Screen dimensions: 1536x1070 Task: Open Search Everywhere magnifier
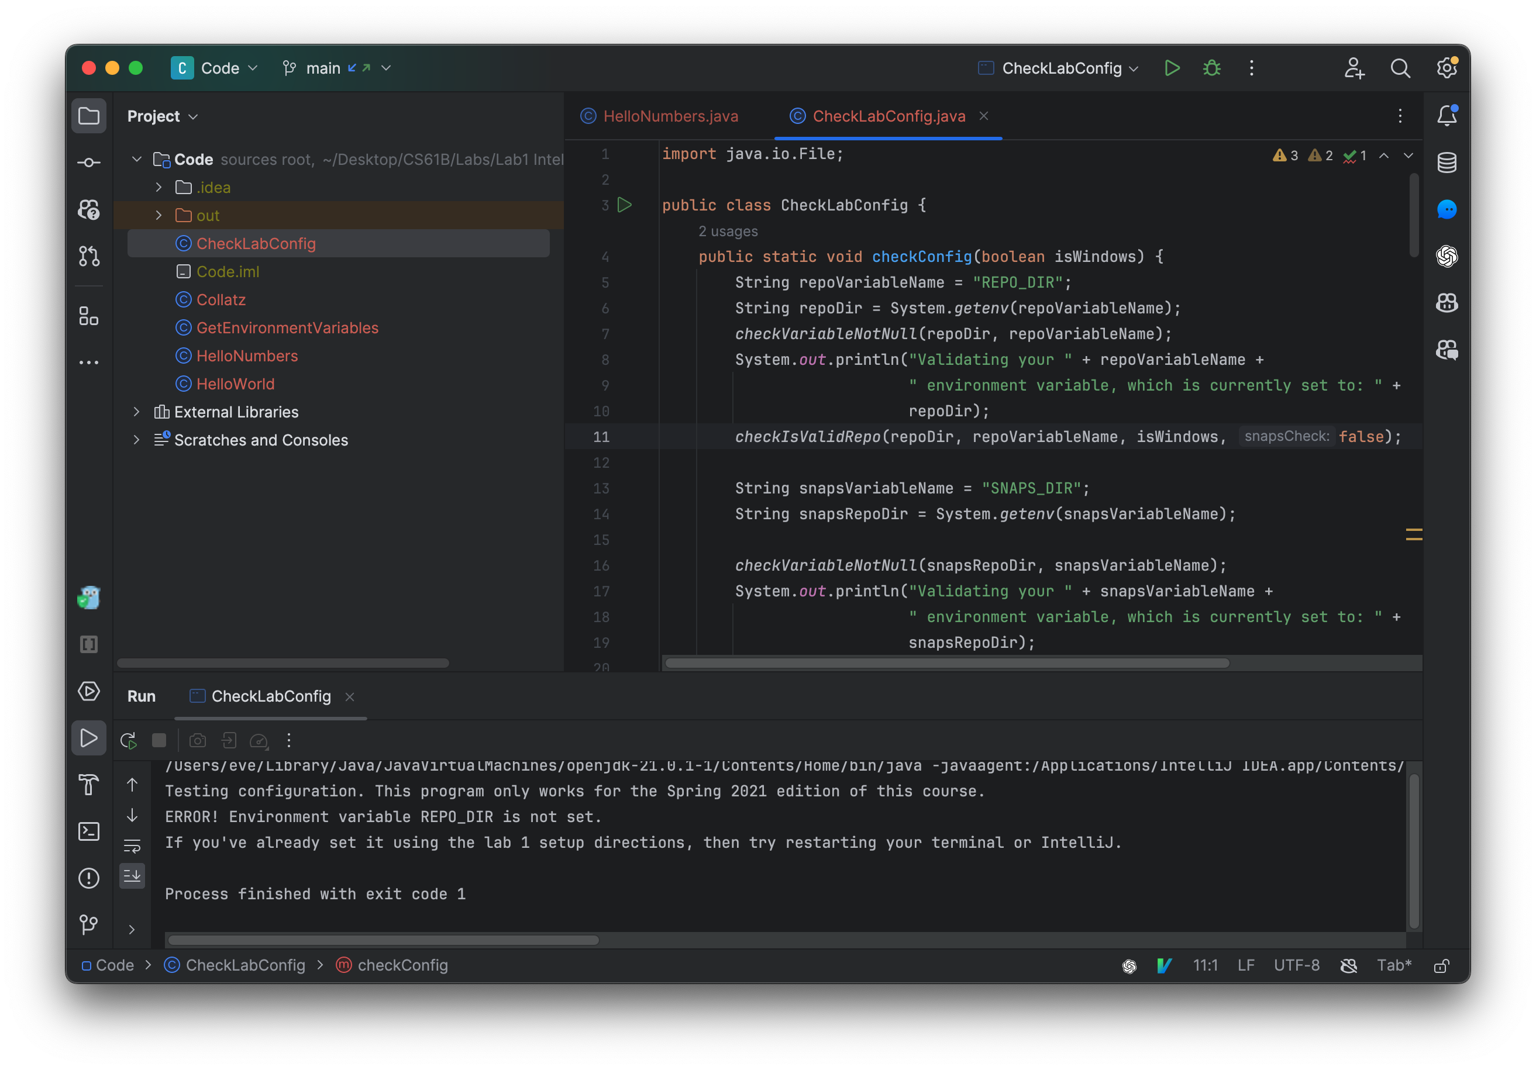tap(1400, 68)
